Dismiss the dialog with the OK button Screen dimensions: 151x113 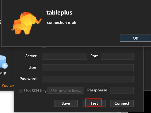pyautogui.click(x=136, y=38)
